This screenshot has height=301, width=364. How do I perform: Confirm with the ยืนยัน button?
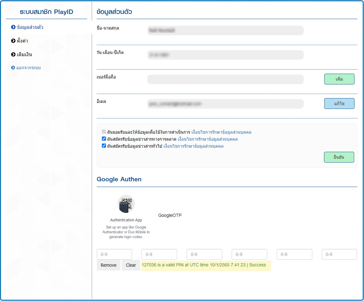click(339, 157)
